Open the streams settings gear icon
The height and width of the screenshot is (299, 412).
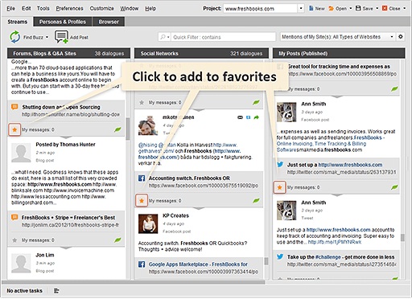click(401, 37)
